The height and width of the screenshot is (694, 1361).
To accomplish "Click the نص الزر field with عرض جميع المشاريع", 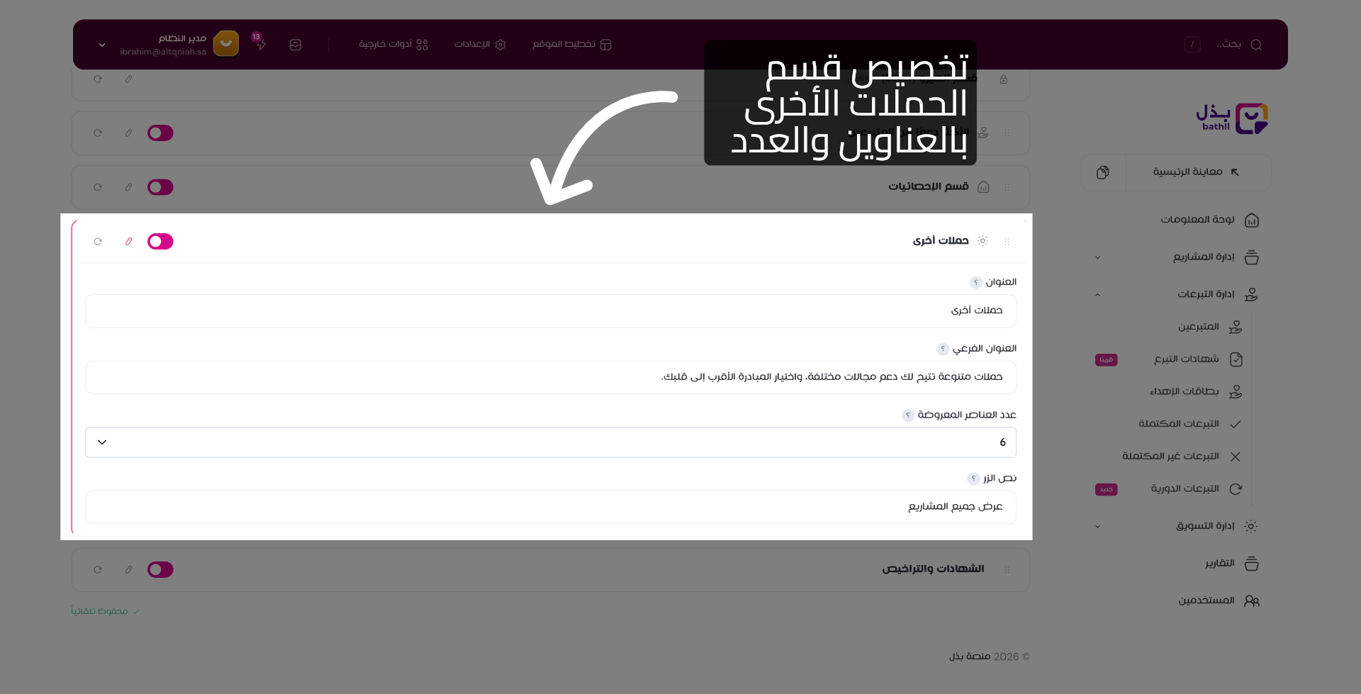I will pos(551,507).
